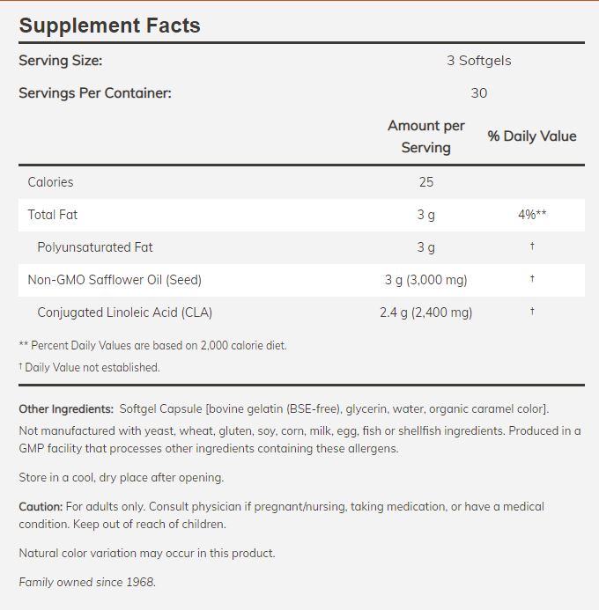
Task: Click the 2.4 g (2,400 mg) amount
Action: pos(425,312)
